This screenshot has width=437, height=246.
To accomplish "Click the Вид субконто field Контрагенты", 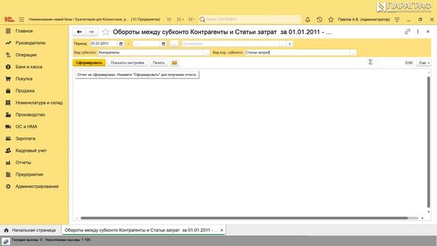I will coord(150,53).
